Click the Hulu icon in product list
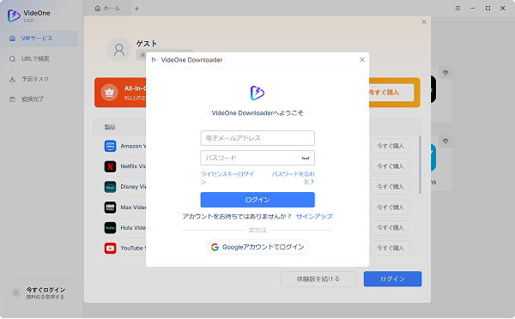 [x=110, y=228]
